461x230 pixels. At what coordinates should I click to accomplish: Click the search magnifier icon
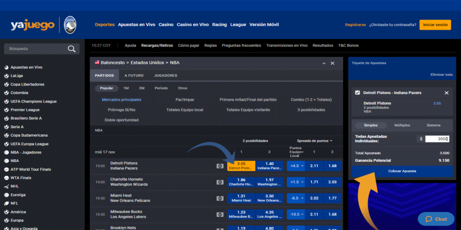point(72,49)
